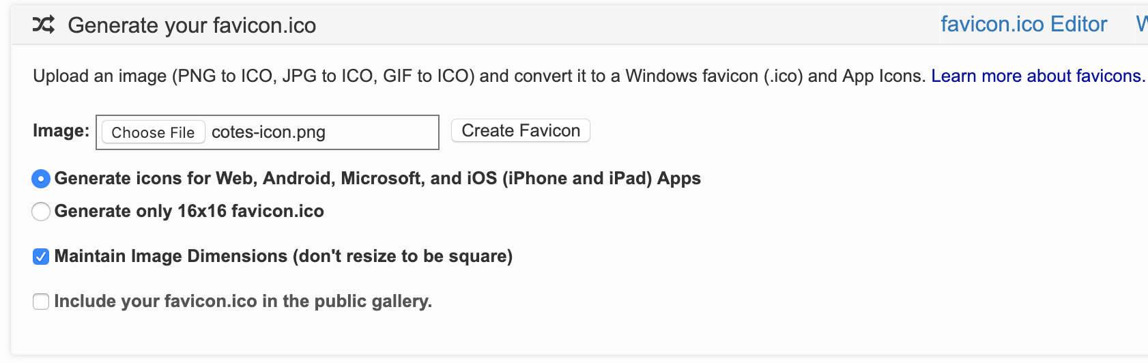The height and width of the screenshot is (363, 1148).
Task: Click the shuffle icon beside the heading
Action: pos(44,25)
